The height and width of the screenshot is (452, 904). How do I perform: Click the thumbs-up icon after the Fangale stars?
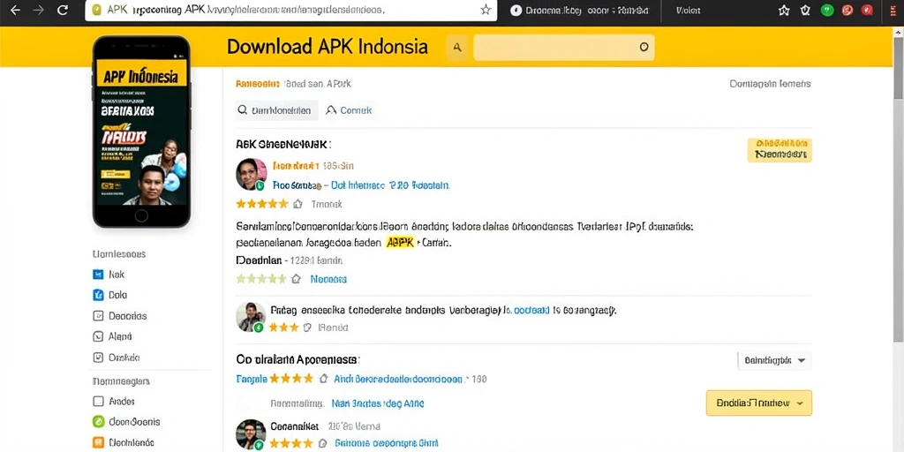323,379
